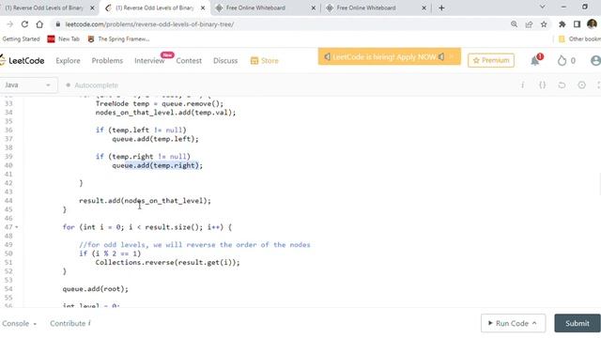Click code line queue.add(temp.left);
Image resolution: width=601 pixels, height=338 pixels.
(x=155, y=139)
